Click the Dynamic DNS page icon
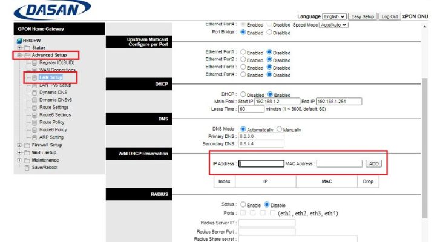The height and width of the screenshot is (242, 443). [34, 93]
